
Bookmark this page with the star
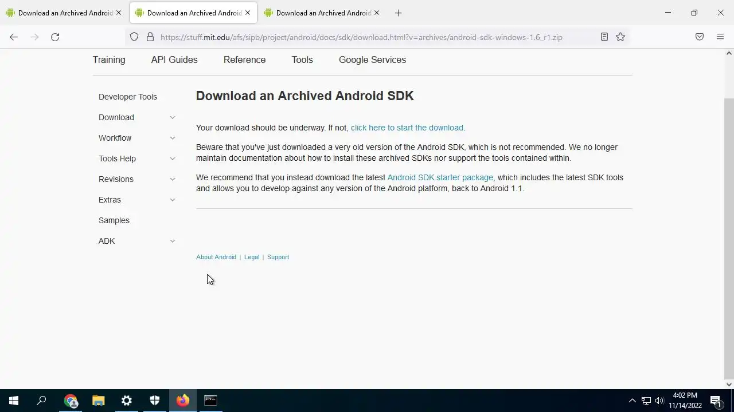(620, 37)
